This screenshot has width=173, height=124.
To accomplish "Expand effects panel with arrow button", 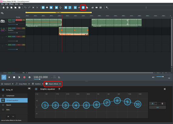I will (29, 89).
